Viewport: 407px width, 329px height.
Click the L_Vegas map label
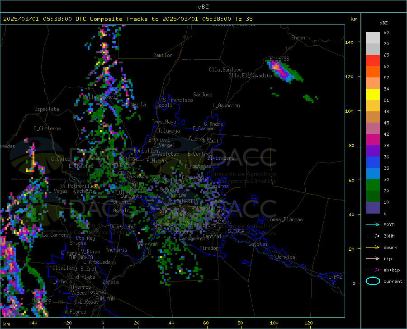click(x=58, y=191)
